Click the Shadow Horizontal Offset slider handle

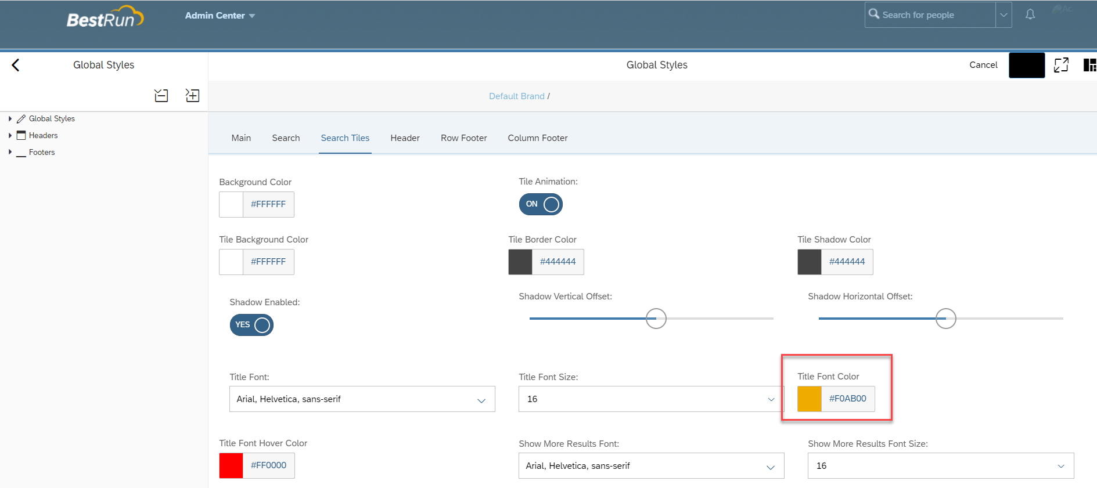tap(945, 319)
